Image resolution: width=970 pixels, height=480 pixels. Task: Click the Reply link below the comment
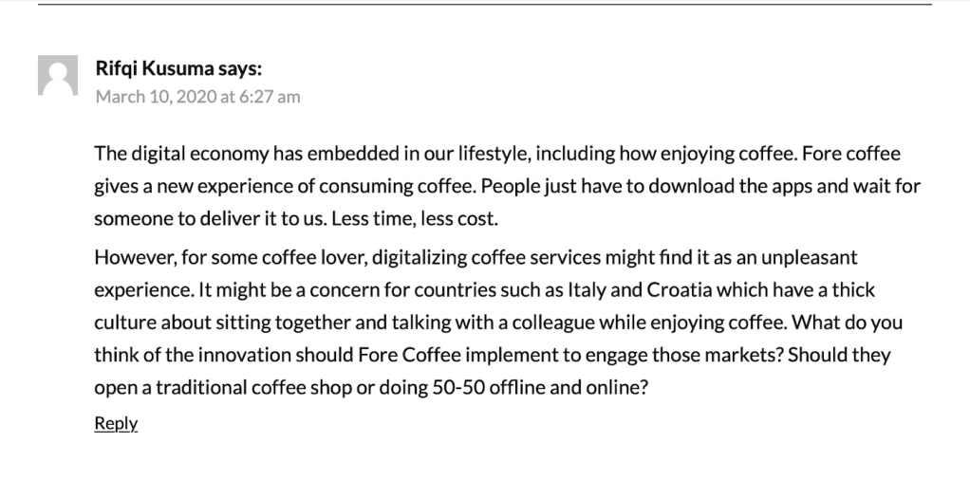pyautogui.click(x=116, y=423)
